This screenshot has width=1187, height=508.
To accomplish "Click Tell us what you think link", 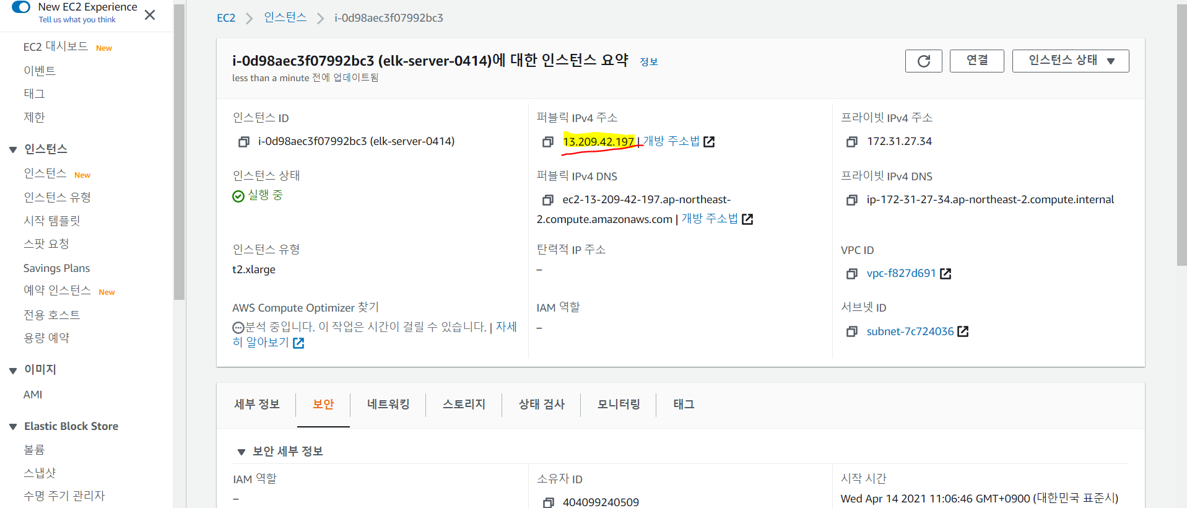I will pos(77,20).
